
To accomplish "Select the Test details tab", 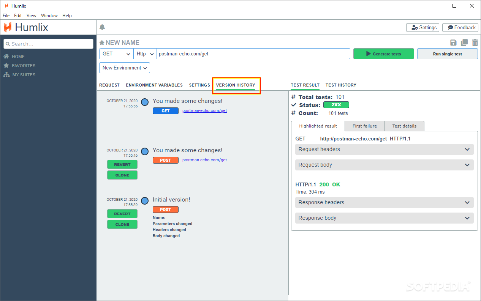I will 404,126.
